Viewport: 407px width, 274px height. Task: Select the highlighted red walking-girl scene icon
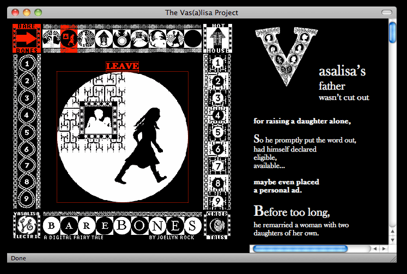69,39
